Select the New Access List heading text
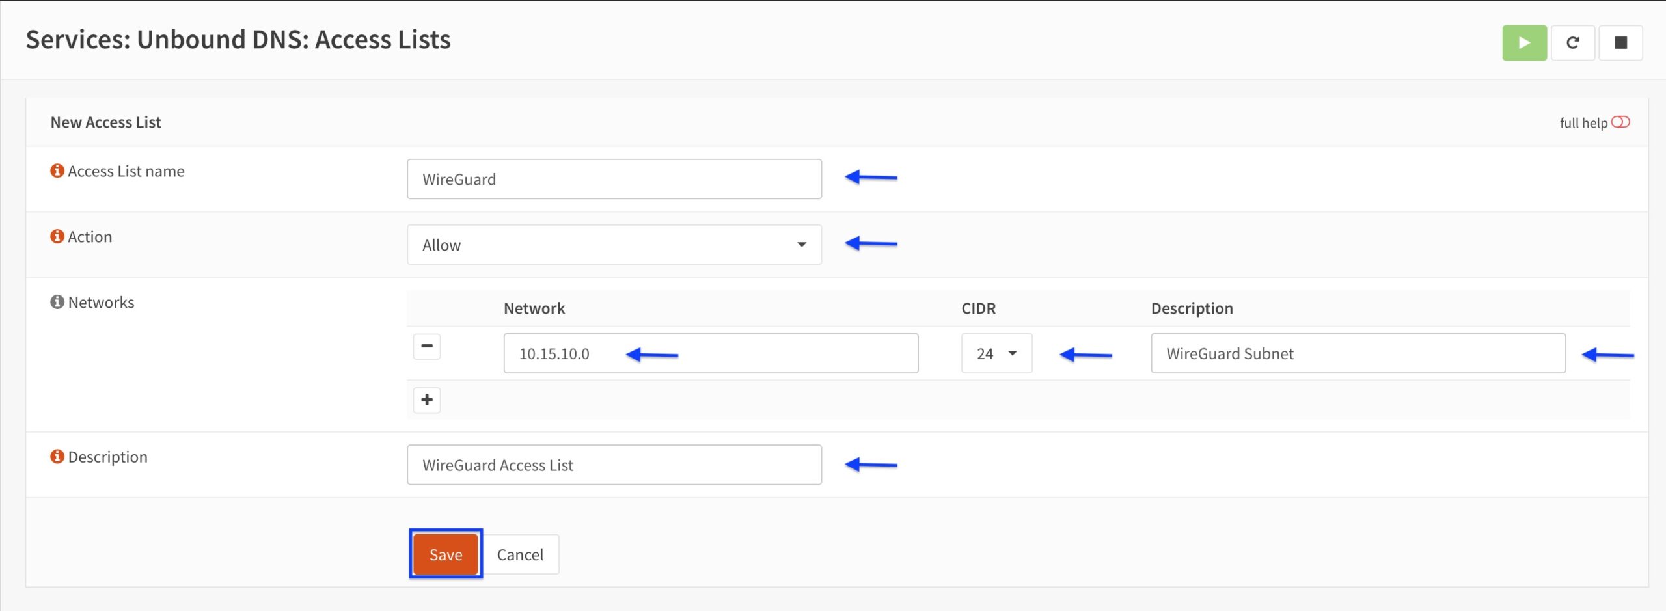The height and width of the screenshot is (611, 1666). [106, 122]
